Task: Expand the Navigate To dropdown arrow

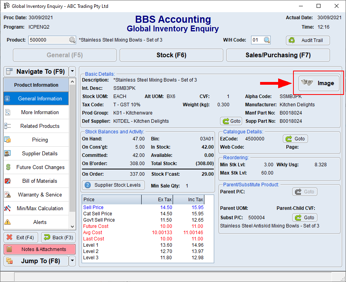Action: pos(72,71)
